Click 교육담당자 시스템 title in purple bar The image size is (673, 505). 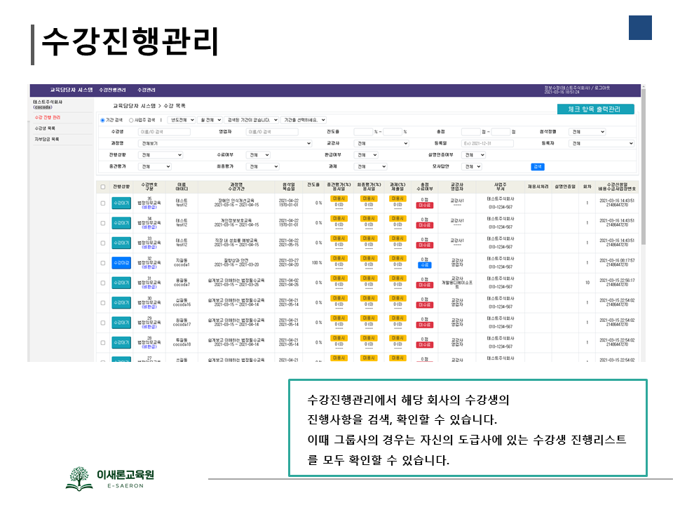[x=72, y=90]
